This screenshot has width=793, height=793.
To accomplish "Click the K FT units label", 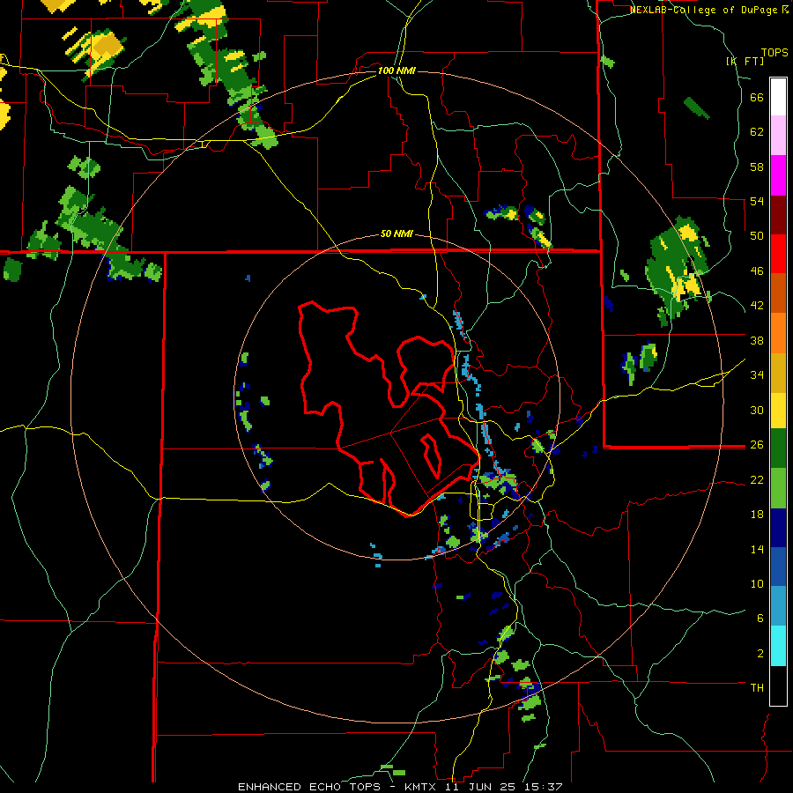I will tap(745, 61).
